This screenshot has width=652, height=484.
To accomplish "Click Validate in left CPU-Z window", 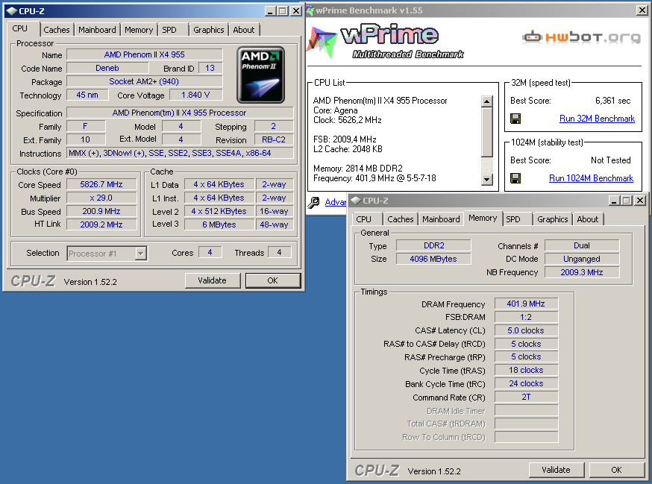I will [x=212, y=280].
